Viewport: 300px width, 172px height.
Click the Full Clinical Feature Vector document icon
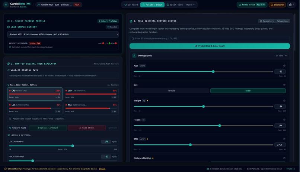[x=131, y=21]
